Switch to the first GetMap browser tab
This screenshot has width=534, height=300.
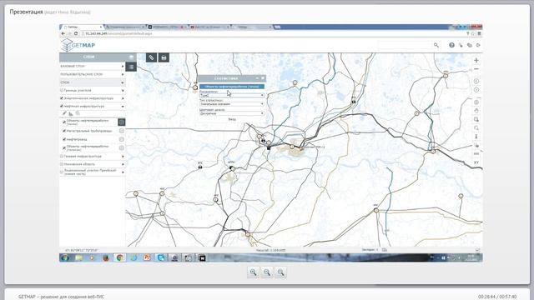coord(82,27)
